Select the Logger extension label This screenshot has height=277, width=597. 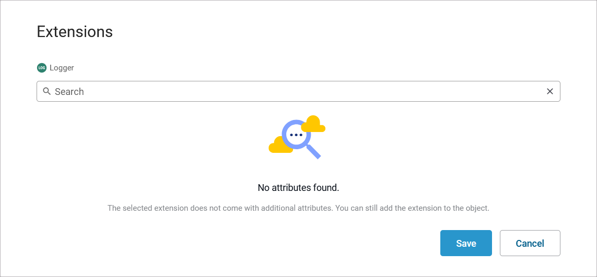pyautogui.click(x=62, y=68)
